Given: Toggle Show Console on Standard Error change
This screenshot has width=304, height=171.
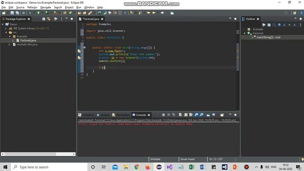Looking at the screenshot, I should coord(201,115).
